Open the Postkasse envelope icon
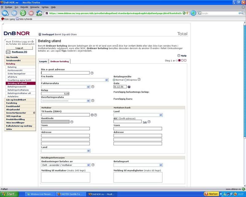The height and width of the screenshot is (197, 246). [8, 52]
